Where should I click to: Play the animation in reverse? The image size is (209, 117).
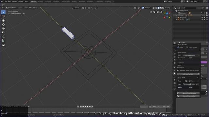pos(86,107)
